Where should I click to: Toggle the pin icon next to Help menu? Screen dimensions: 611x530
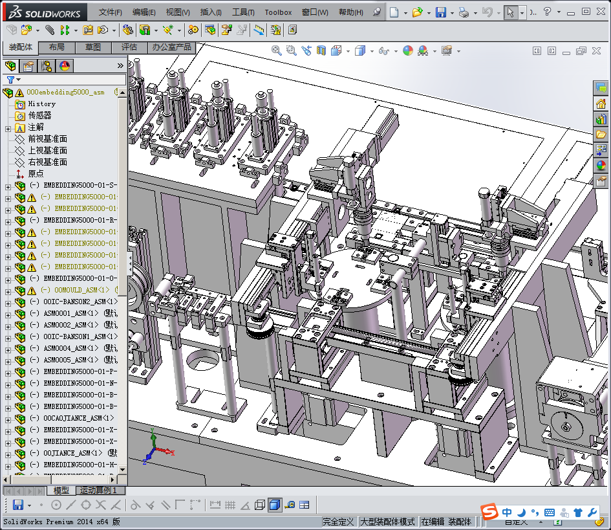377,12
